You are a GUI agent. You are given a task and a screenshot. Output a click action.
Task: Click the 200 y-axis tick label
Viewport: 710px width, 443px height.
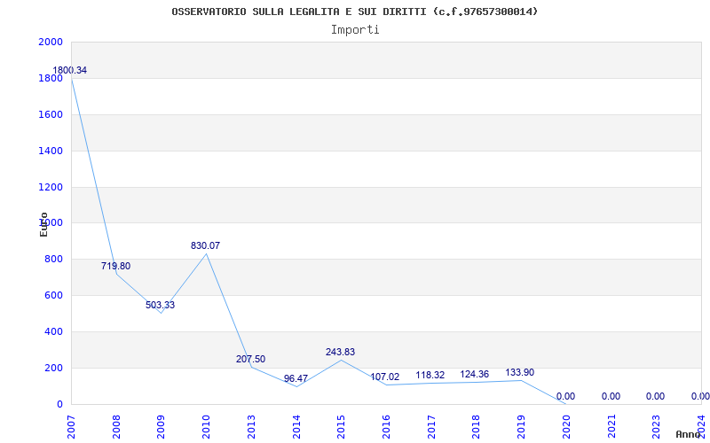(53, 368)
